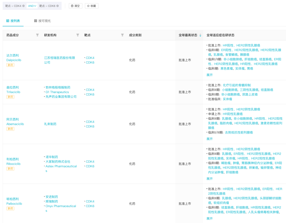286x223 pixels.
Task: Open filter for 药品成分 column
Action: [37, 35]
